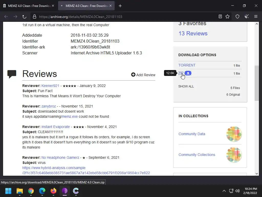
Task: Click the 6 Files count text
Action: pyautogui.click(x=235, y=88)
